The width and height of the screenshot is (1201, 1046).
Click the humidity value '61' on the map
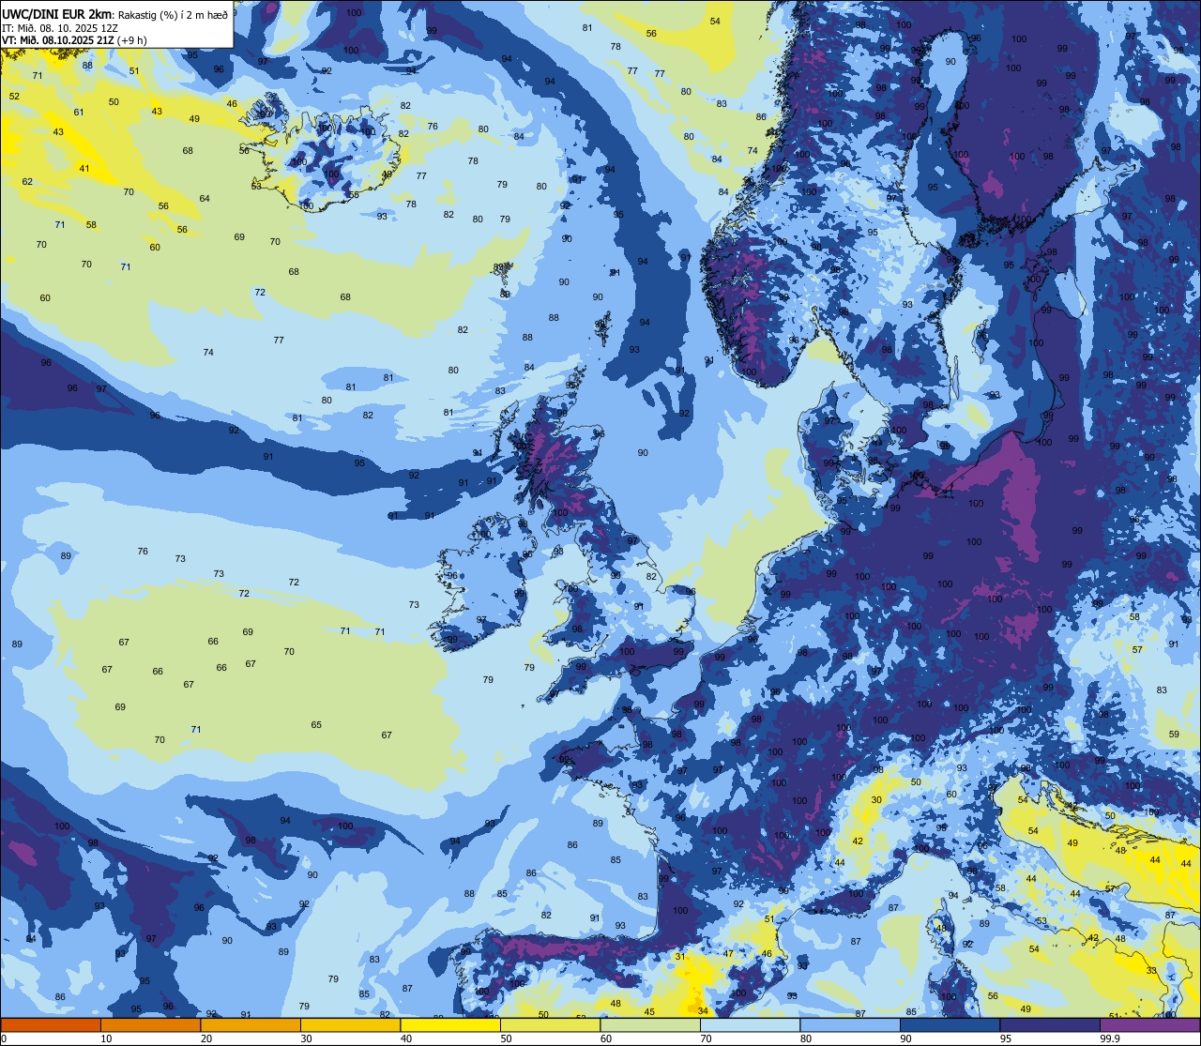coord(79,113)
